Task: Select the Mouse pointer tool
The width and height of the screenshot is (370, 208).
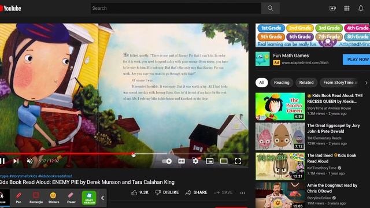Action: click(2, 198)
